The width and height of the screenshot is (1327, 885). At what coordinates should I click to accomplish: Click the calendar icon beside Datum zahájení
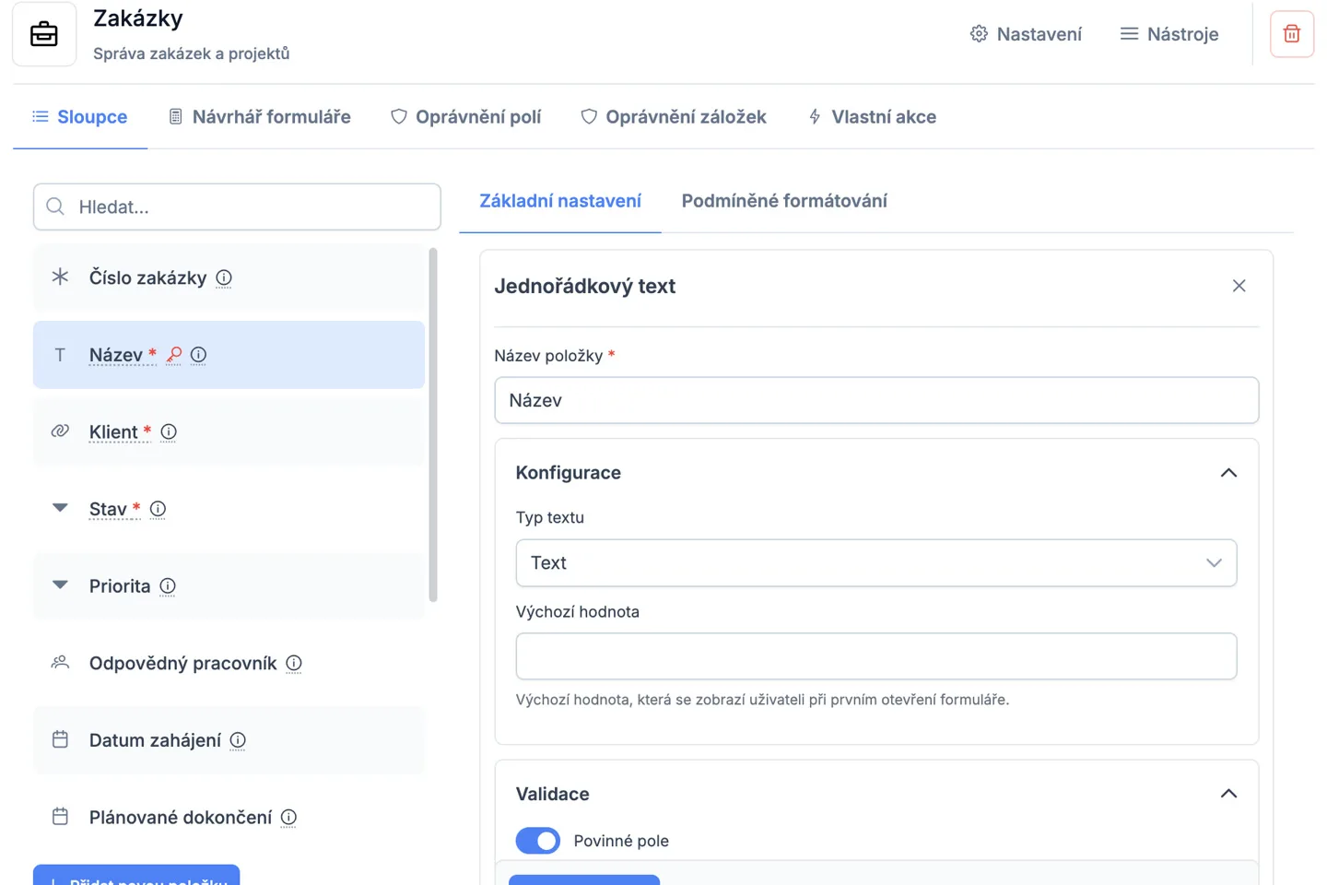(x=60, y=739)
